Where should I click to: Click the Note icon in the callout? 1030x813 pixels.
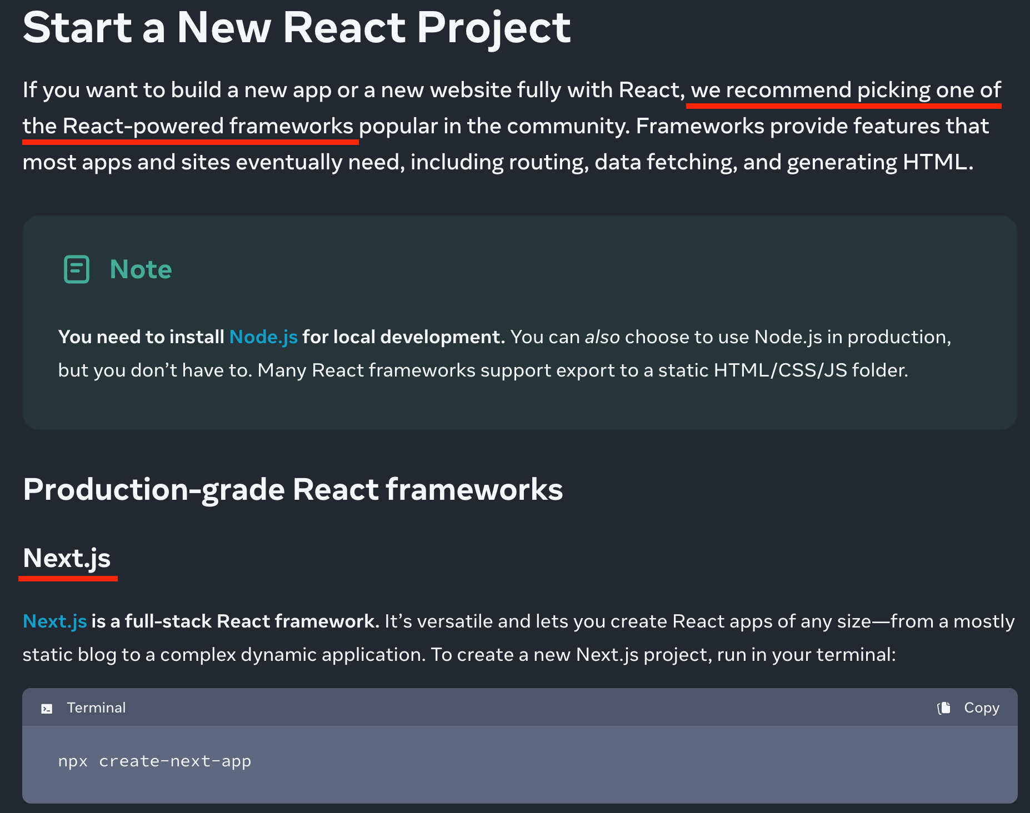77,269
